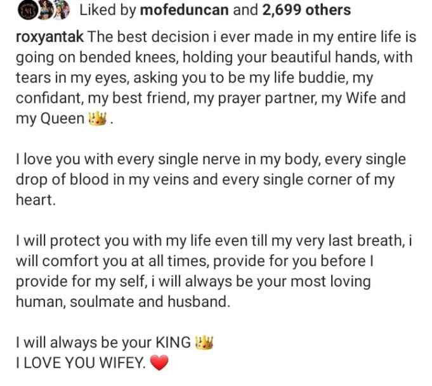Click the crown emoji next to KING
The image size is (432, 386).
204,343
